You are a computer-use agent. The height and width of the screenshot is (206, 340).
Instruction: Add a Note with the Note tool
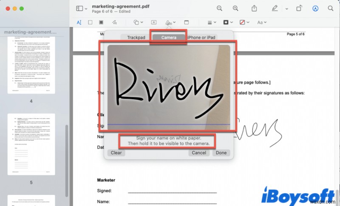(187, 23)
